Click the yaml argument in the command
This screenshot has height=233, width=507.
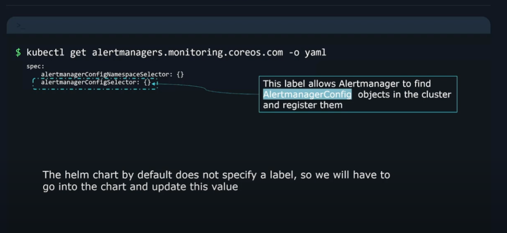[315, 53]
